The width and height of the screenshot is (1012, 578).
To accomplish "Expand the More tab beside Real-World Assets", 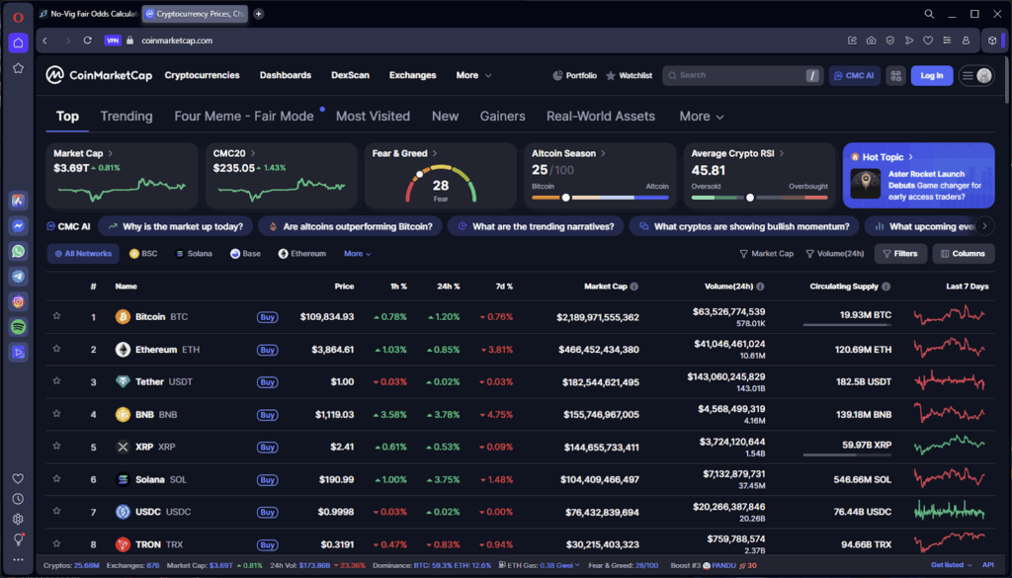I will click(702, 117).
